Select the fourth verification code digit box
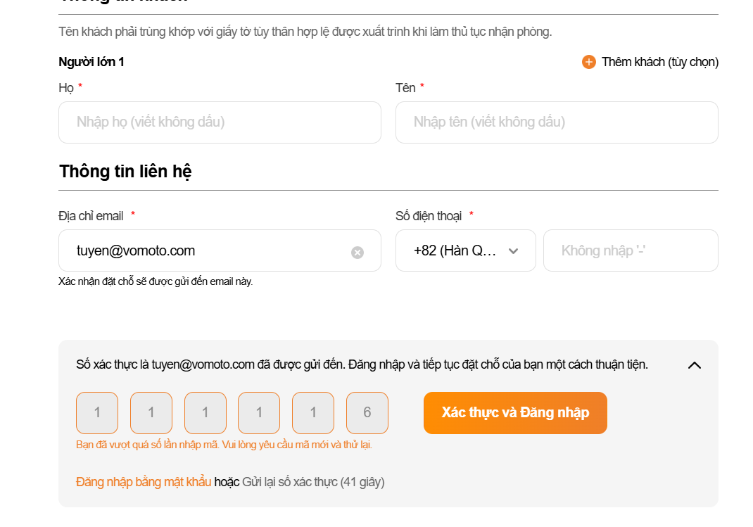This screenshot has width=753, height=527. (x=259, y=413)
